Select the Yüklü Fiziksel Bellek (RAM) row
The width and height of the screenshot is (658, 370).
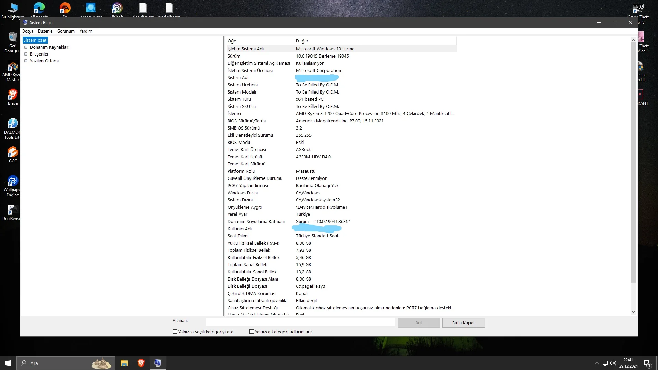(341, 243)
